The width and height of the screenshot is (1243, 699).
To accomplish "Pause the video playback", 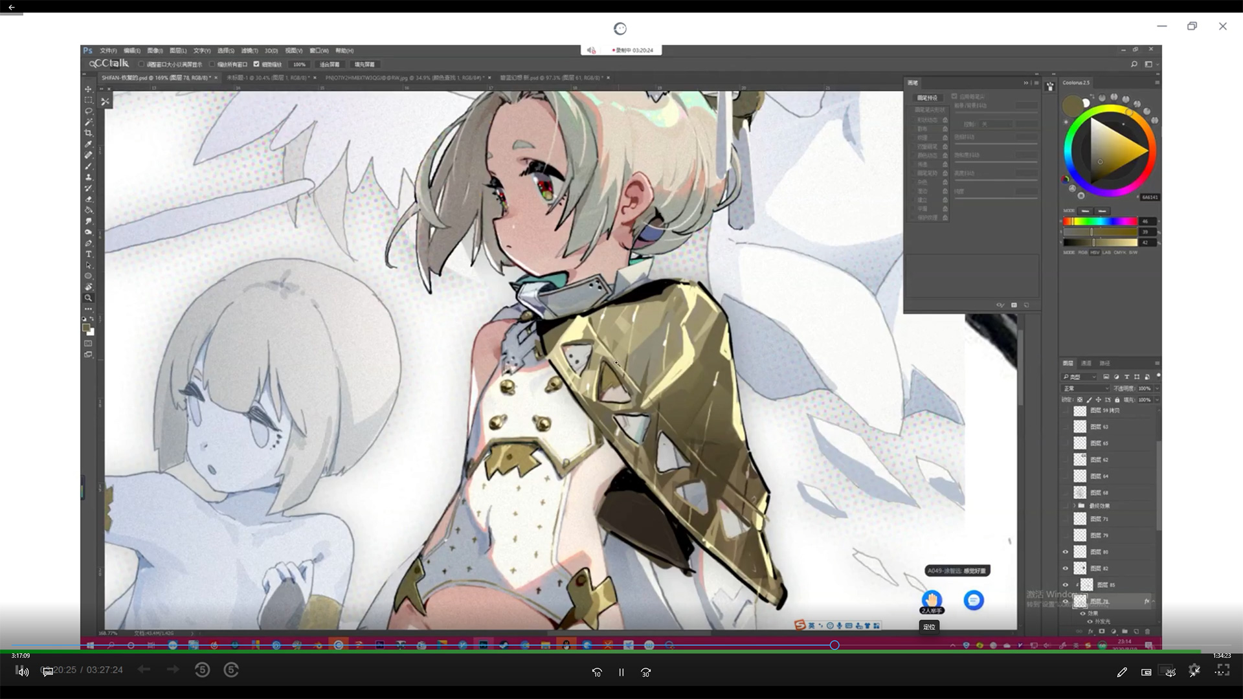I will click(x=621, y=672).
